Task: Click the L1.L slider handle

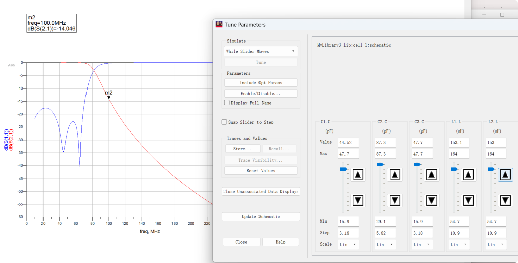Action: click(455, 169)
